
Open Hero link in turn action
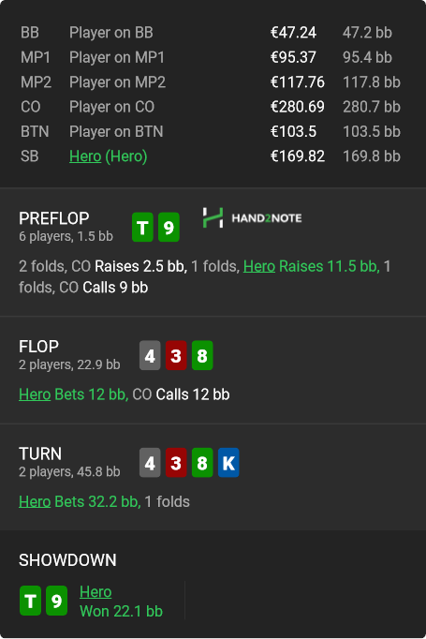tap(35, 501)
